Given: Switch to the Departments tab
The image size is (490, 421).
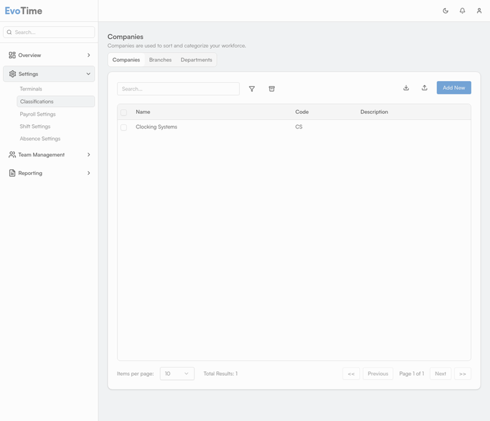Looking at the screenshot, I should [197, 60].
